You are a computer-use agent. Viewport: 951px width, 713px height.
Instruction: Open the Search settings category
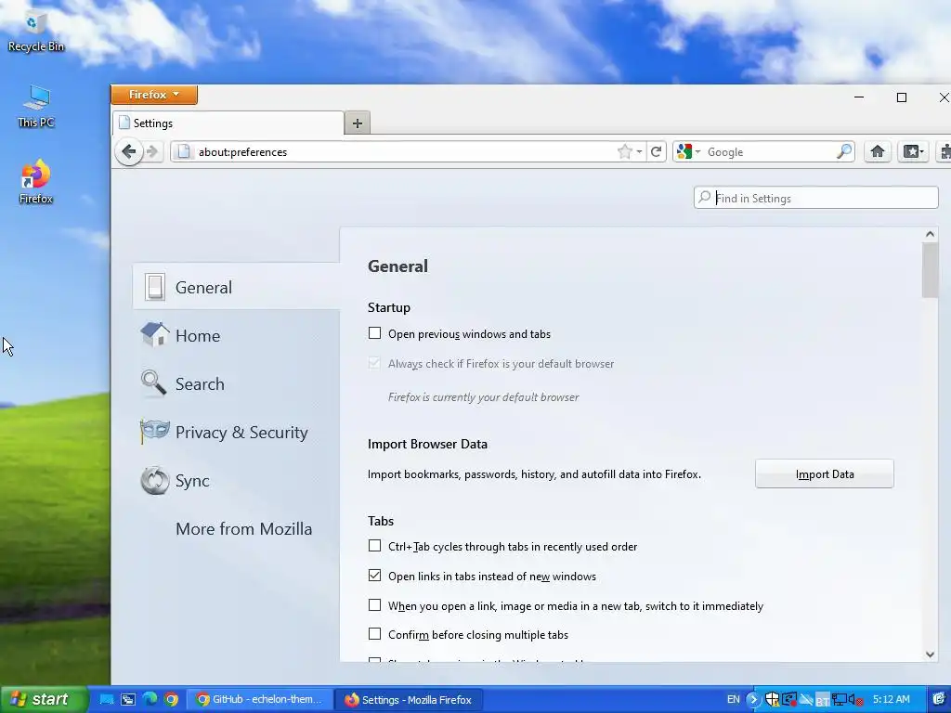[x=236, y=383]
